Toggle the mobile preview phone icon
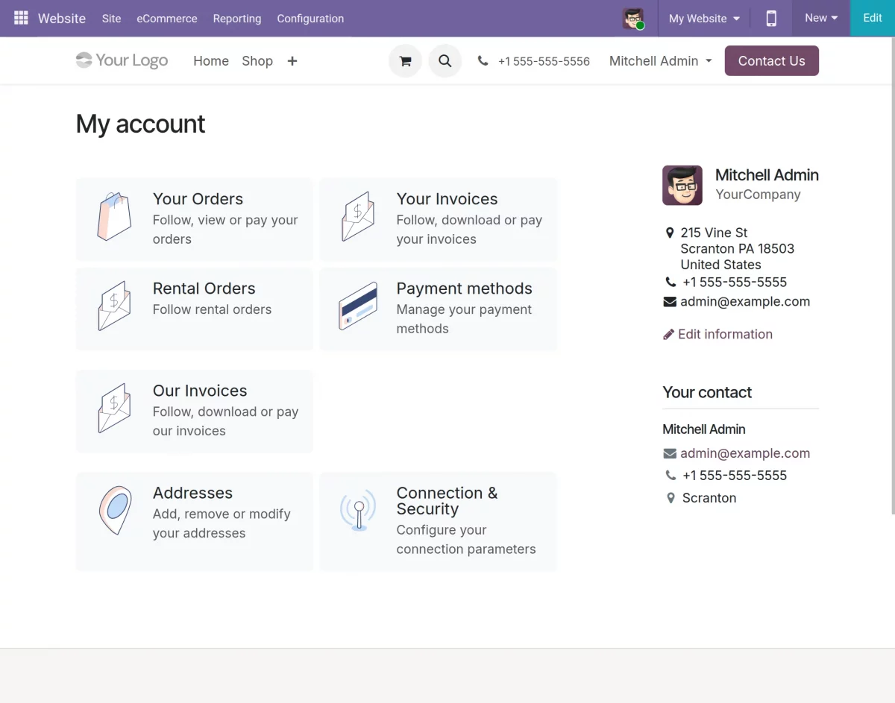This screenshot has width=895, height=703. pos(771,18)
